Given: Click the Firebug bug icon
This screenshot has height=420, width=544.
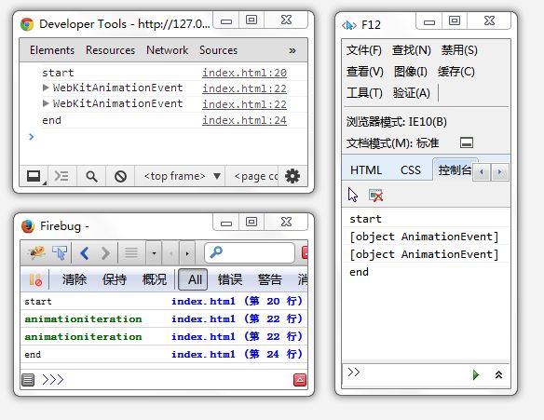Looking at the screenshot, I should [x=36, y=252].
